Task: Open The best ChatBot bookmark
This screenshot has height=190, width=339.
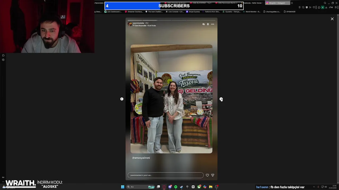Action: click(x=154, y=12)
